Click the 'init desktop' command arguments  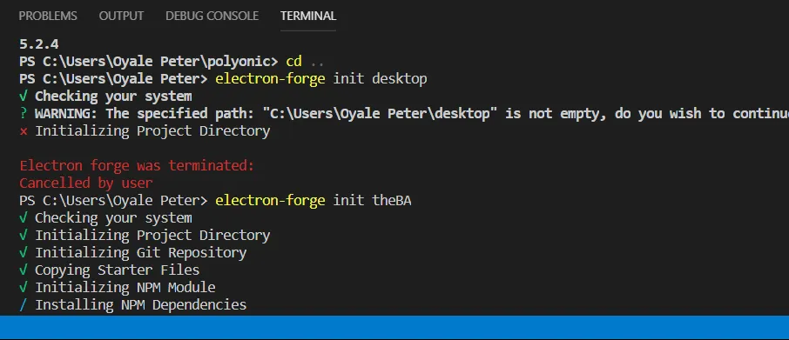tap(380, 79)
